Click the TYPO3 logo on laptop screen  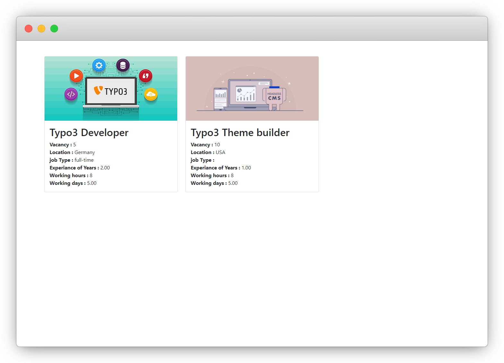(111, 91)
